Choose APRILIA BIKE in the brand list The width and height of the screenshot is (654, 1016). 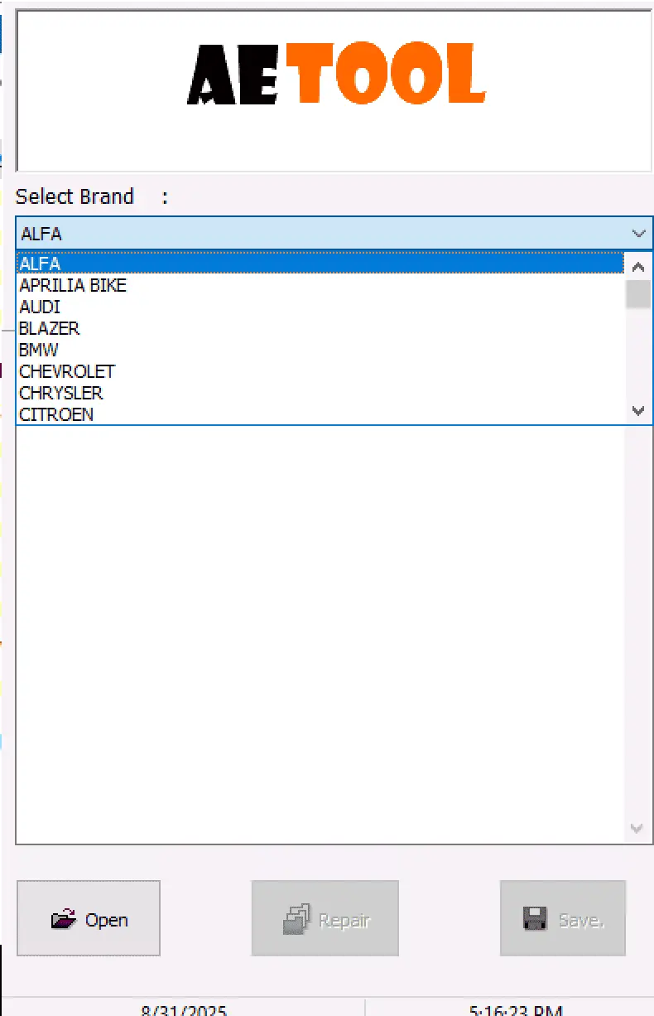73,285
